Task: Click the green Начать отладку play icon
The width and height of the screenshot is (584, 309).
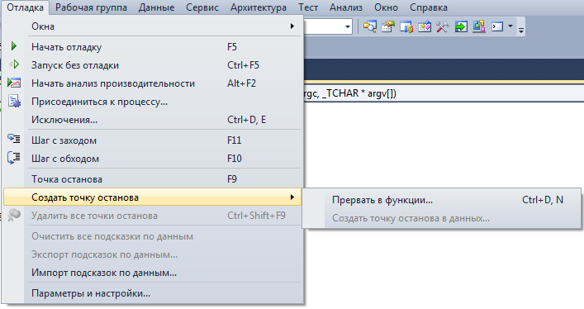Action: point(14,46)
